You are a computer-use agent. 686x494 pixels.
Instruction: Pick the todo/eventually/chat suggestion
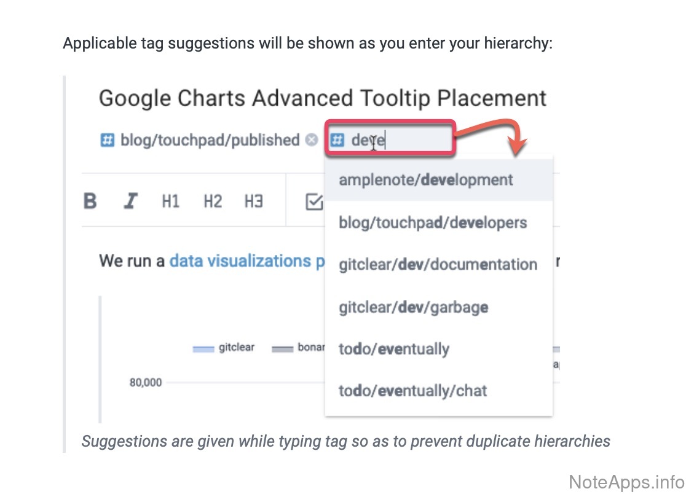412,391
